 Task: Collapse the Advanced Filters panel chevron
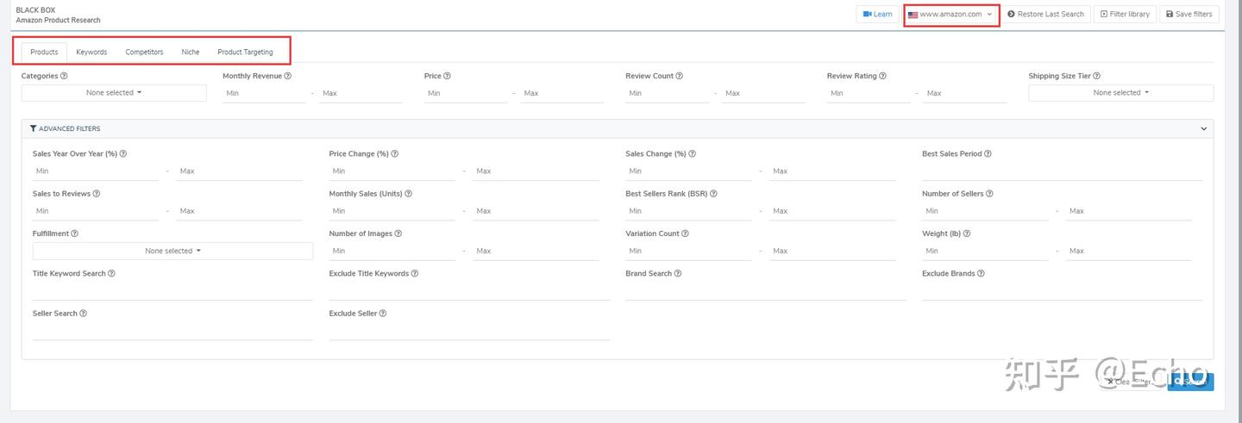point(1204,128)
